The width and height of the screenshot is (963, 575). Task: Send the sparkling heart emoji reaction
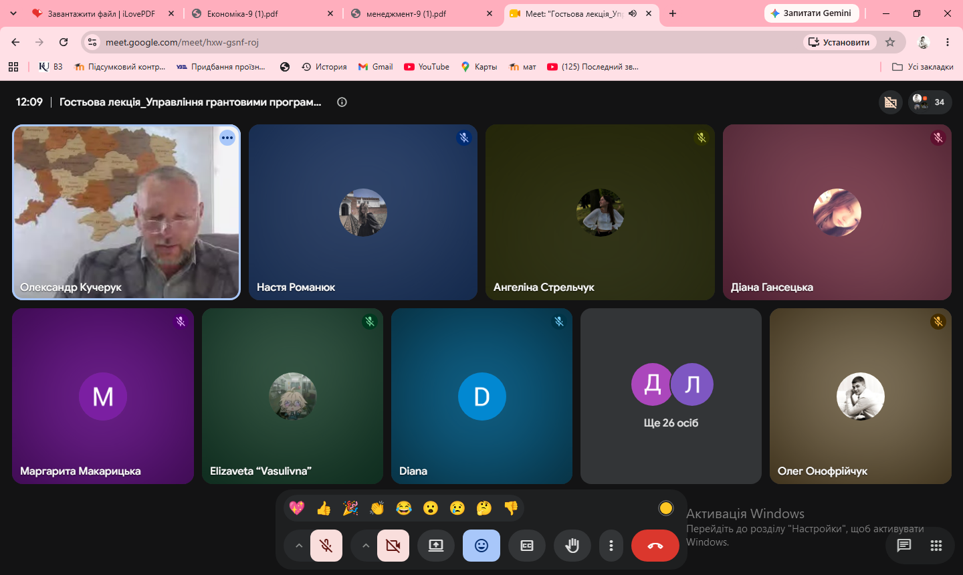pos(297,508)
